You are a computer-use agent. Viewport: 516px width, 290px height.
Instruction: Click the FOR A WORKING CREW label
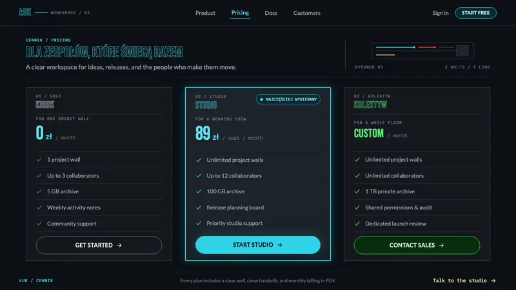(x=221, y=119)
